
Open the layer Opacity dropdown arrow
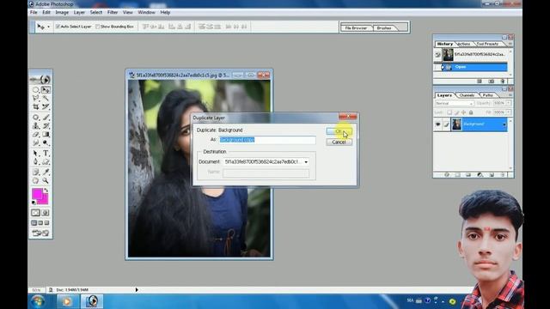click(x=509, y=103)
